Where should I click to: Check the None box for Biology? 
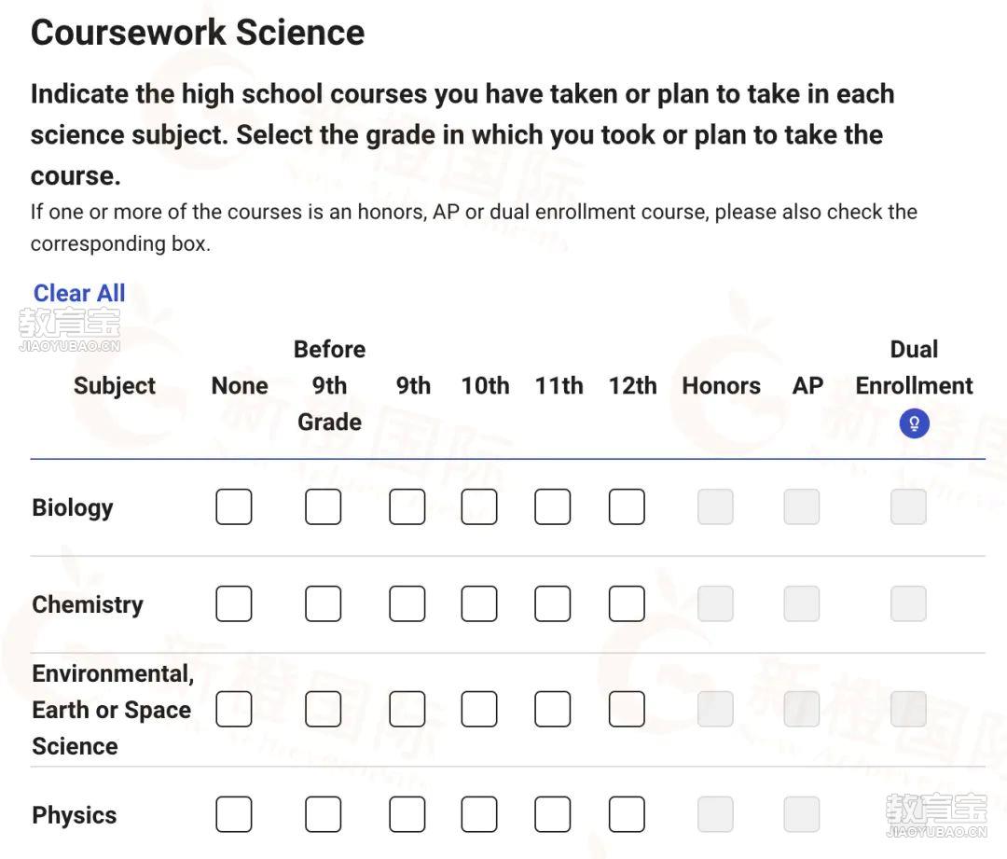[x=234, y=507]
